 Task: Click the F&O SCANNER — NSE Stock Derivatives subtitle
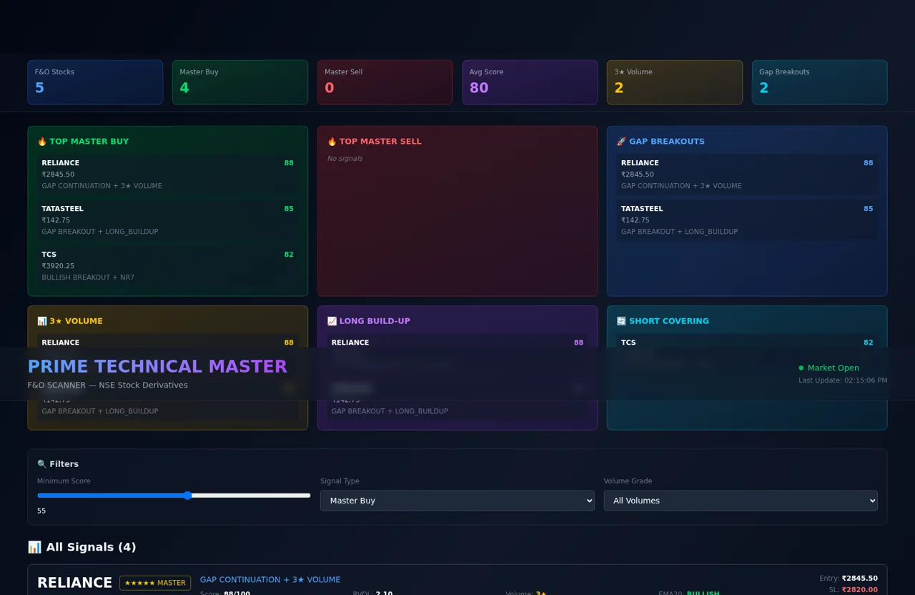point(108,385)
